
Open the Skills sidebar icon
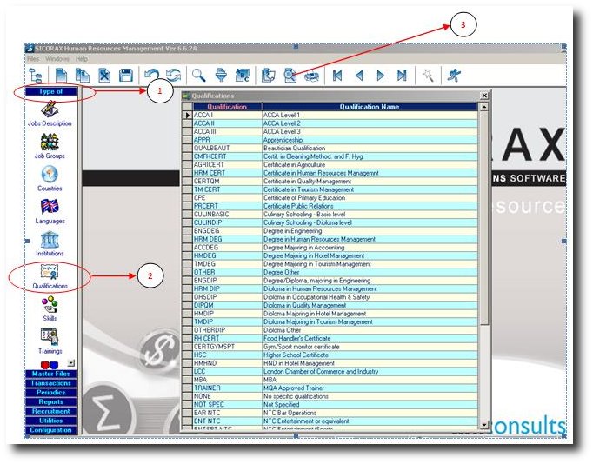point(50,305)
